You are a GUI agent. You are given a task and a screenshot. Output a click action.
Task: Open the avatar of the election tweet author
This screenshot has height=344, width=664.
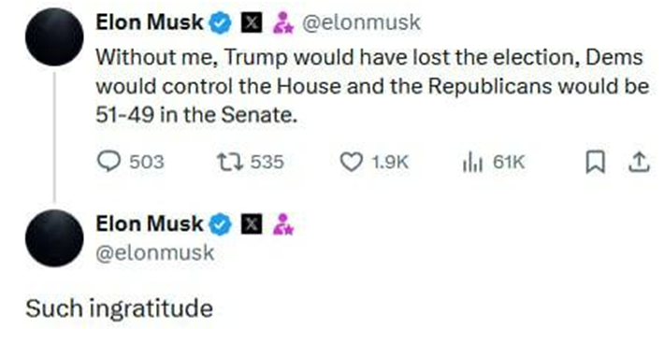[54, 36]
